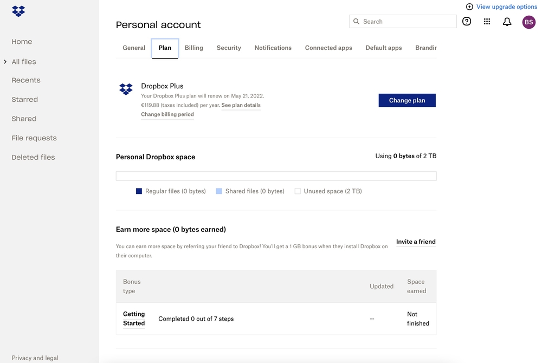
Task: Focus the Search input field
Action: tap(406, 22)
